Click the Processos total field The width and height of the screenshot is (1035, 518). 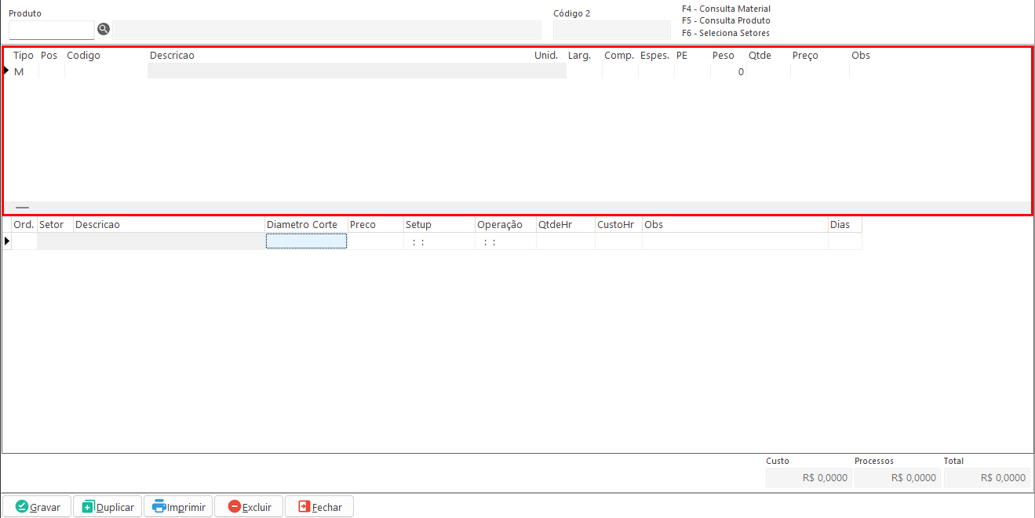897,477
